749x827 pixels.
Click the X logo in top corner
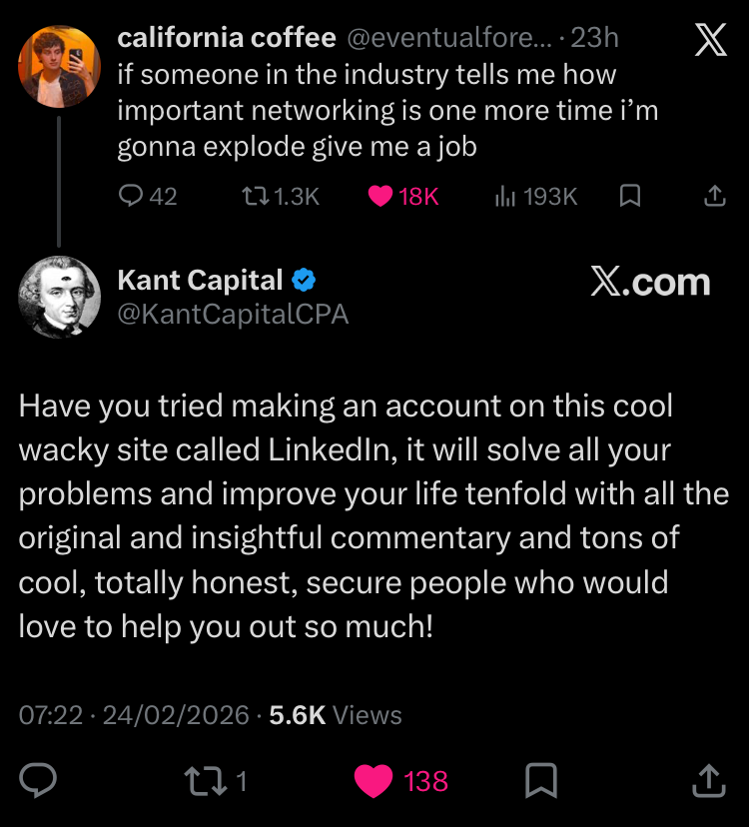click(709, 42)
